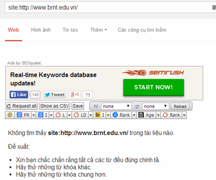Click the bold site:http://www.brnt.edu.vn/ result text

88,133
